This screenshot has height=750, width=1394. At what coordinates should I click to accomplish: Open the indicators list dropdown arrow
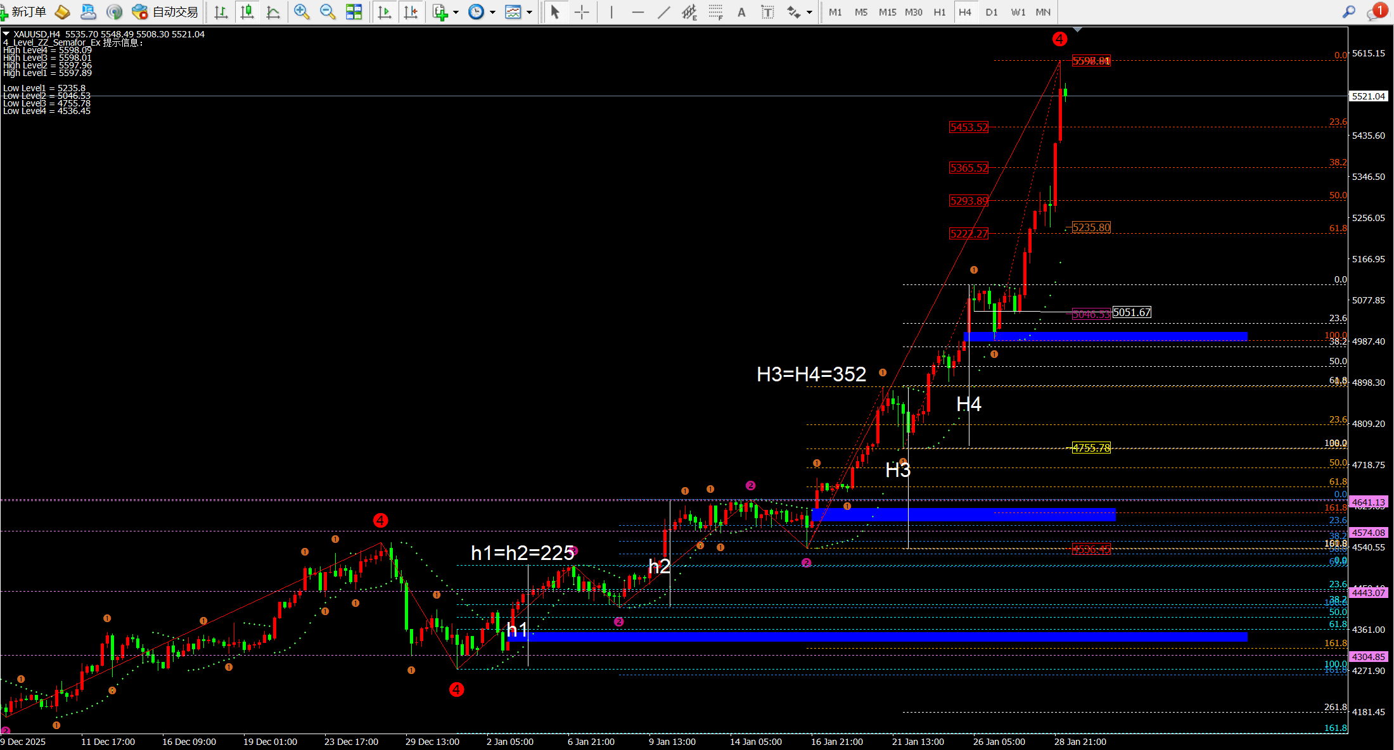(456, 12)
